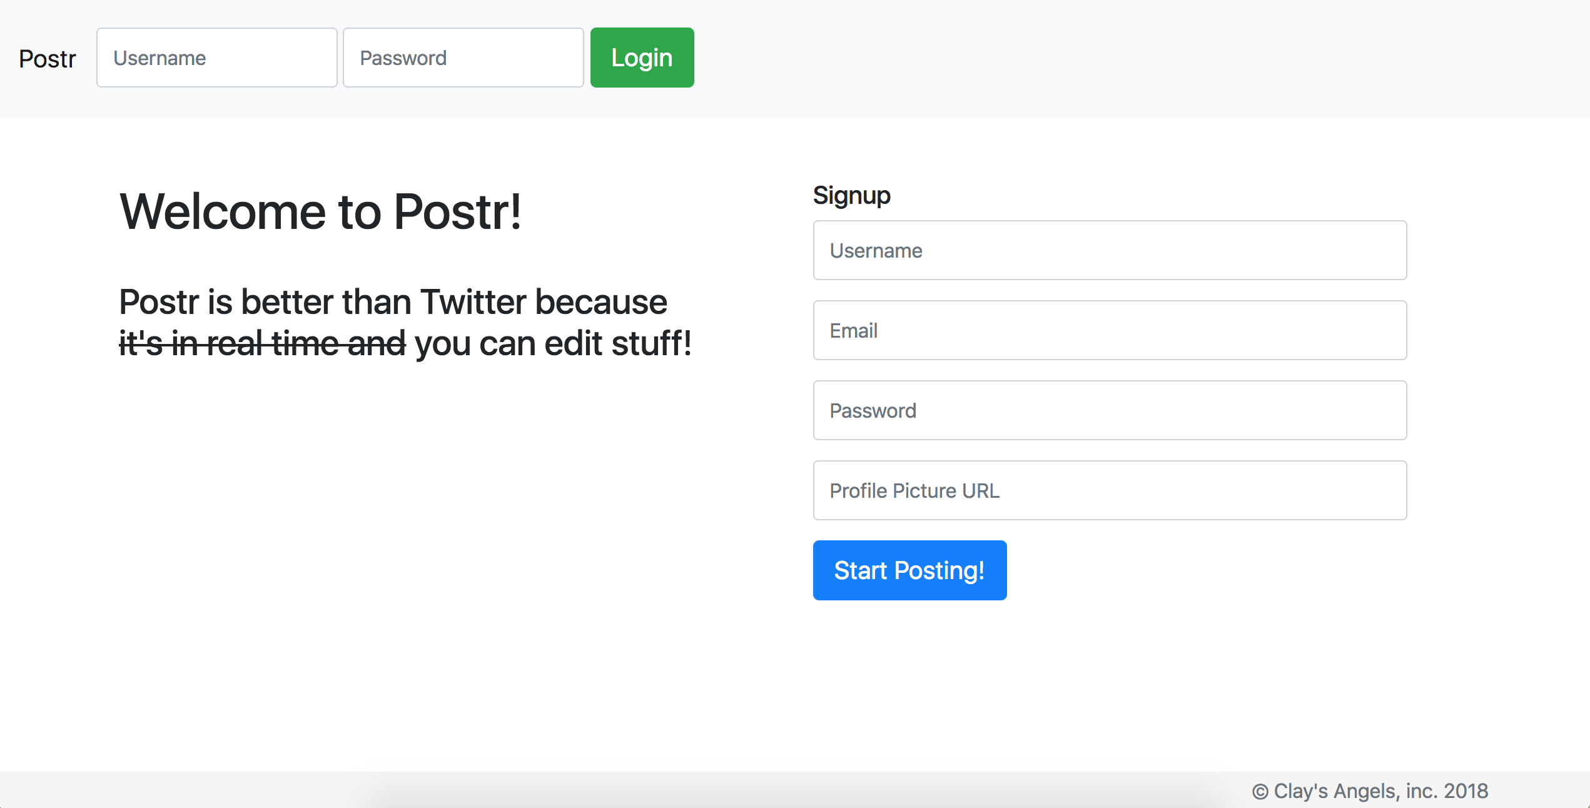Image resolution: width=1590 pixels, height=808 pixels.
Task: Click the Signup form heading
Action: click(851, 195)
